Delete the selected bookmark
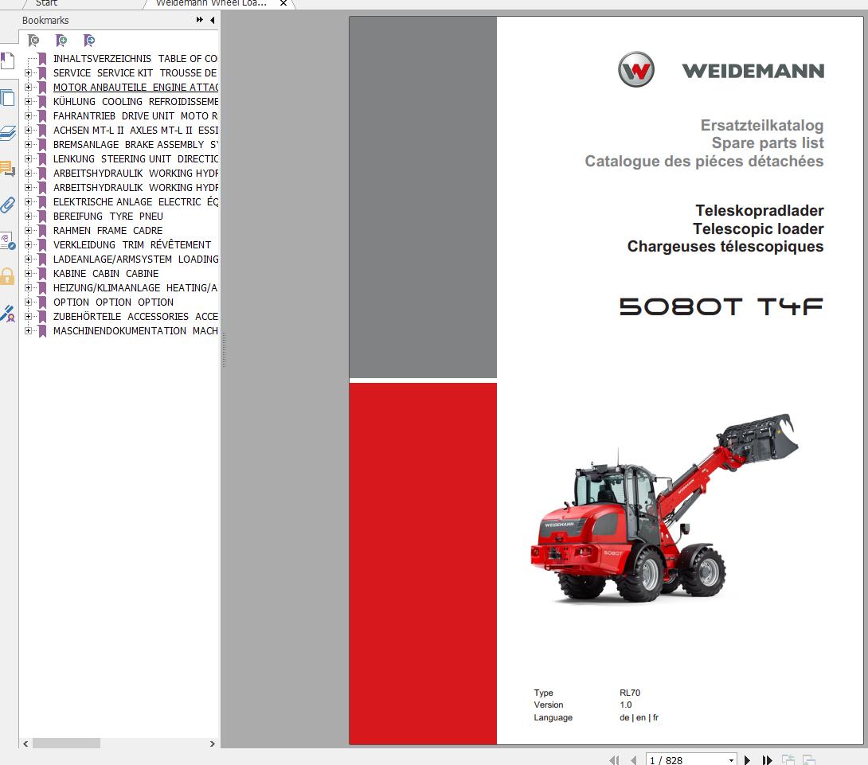 coord(33,40)
